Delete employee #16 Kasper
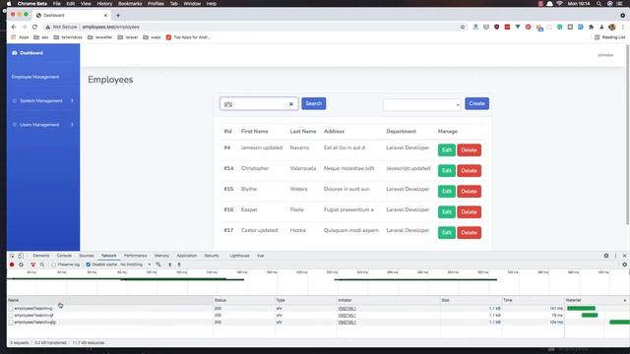Image resolution: width=630 pixels, height=354 pixels. [x=469, y=212]
